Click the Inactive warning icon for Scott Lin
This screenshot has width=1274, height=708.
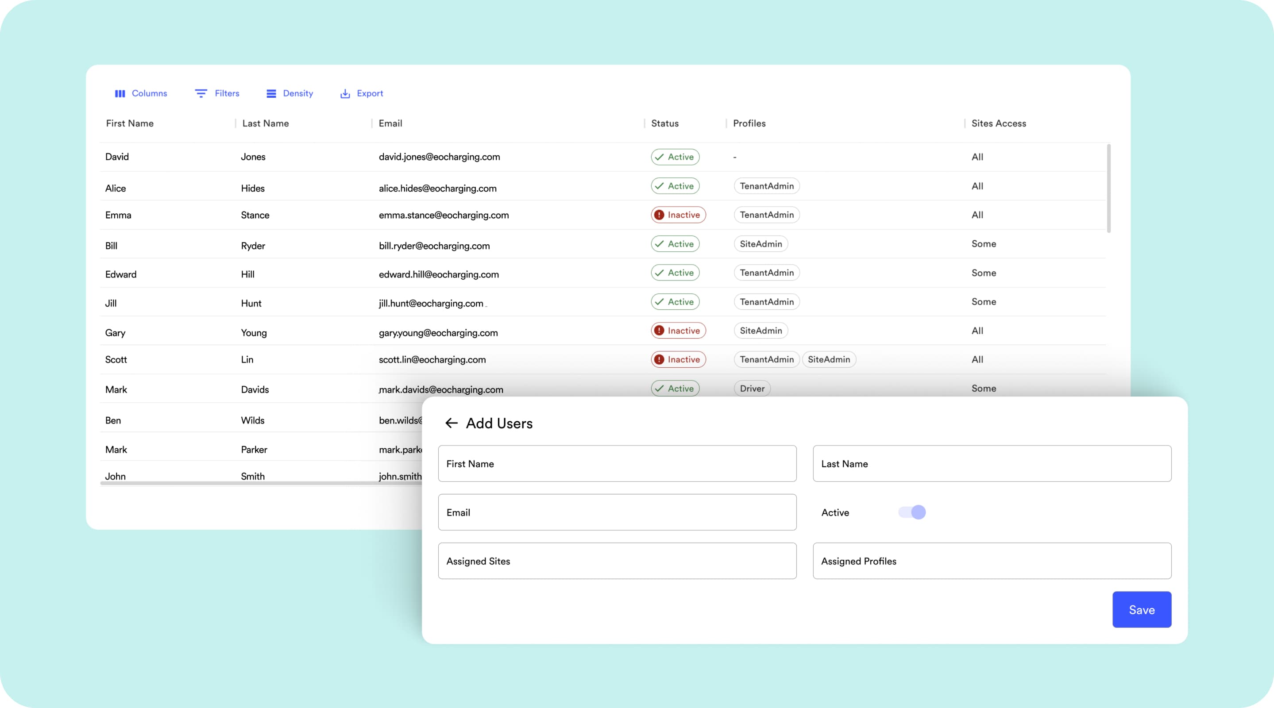(659, 359)
